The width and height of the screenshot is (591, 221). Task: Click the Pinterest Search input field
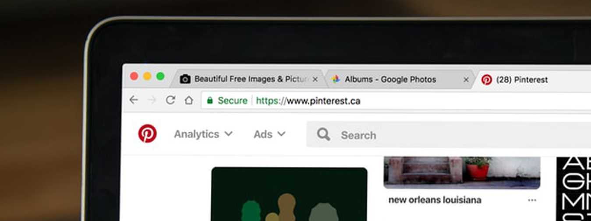tap(438, 135)
